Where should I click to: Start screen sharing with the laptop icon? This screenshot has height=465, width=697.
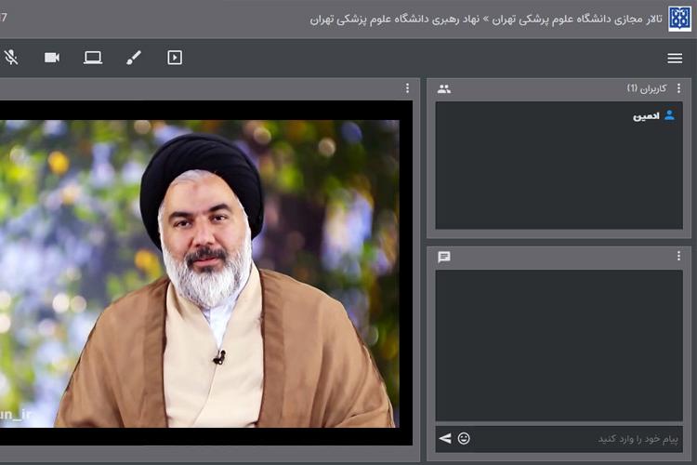[x=93, y=58]
